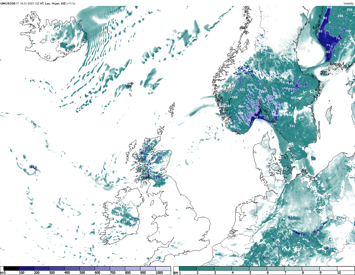
Task: Click the '78' value in the Atlantic
Action: pos(33,167)
